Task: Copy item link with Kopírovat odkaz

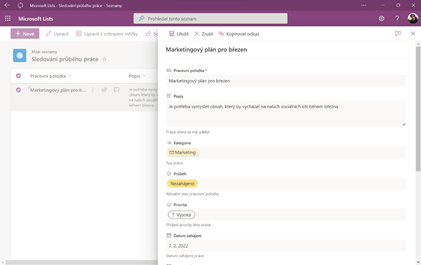Action: 238,34
